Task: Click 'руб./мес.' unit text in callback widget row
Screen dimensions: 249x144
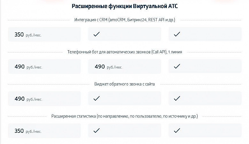Action: coord(34,99)
